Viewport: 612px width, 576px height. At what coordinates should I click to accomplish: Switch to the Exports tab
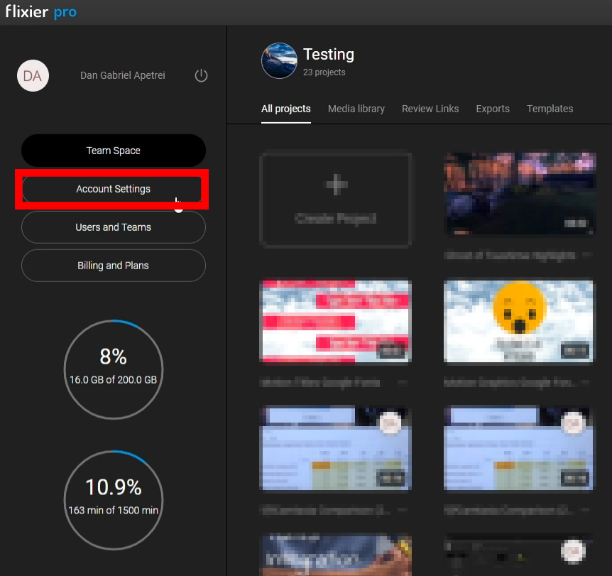pyautogui.click(x=493, y=109)
